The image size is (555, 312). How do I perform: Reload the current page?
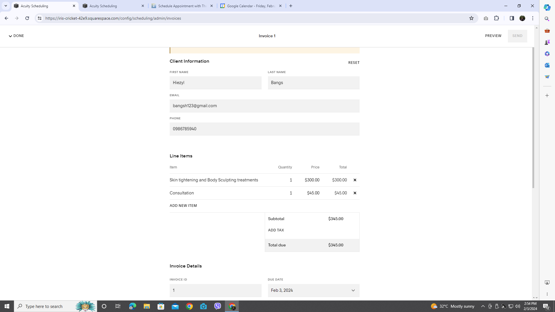27,18
